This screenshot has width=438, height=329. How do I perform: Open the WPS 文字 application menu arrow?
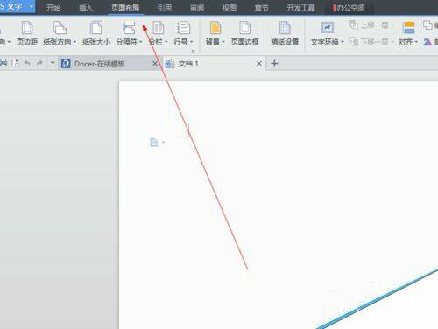[x=32, y=6]
